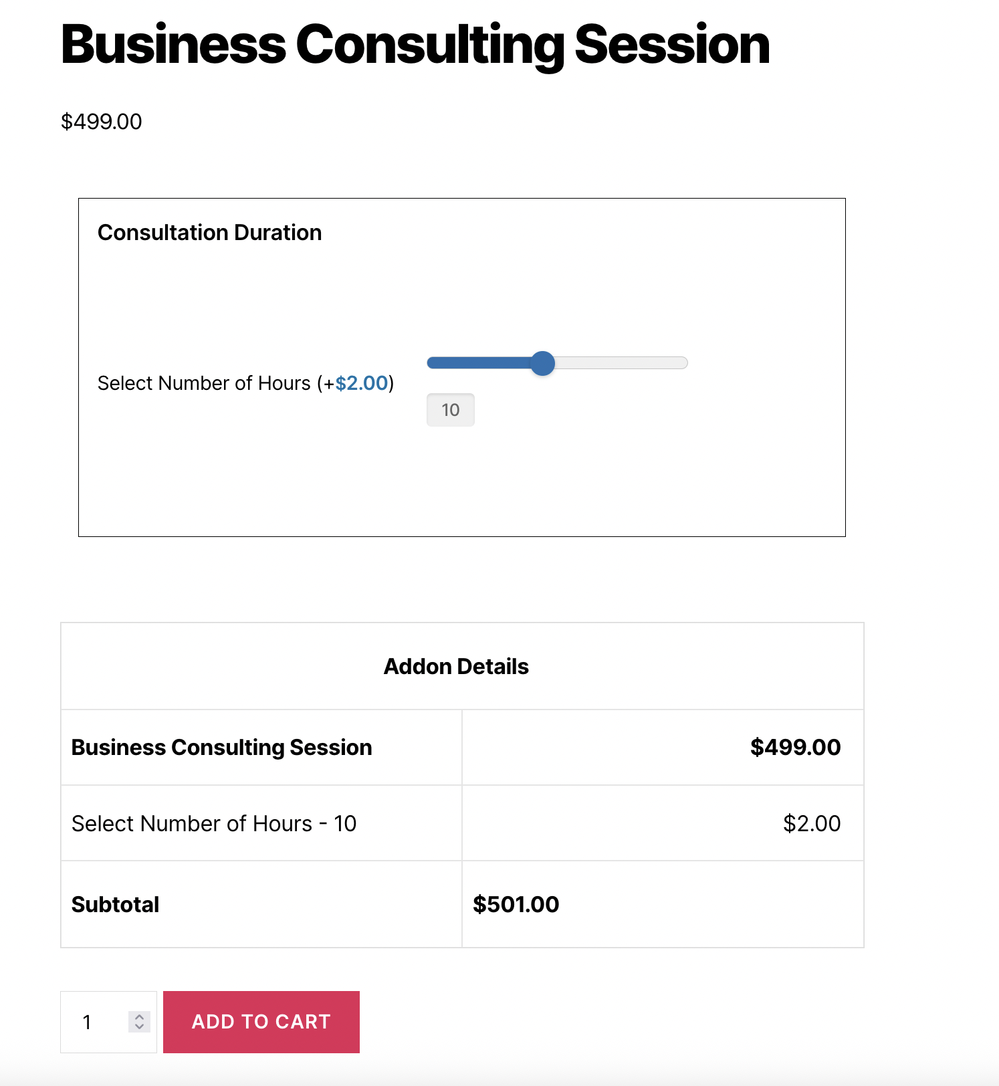Click the hours slider handle
Screen dimensions: 999x1086
click(543, 363)
